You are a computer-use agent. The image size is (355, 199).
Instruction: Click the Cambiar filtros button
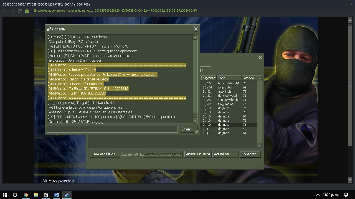105,154
